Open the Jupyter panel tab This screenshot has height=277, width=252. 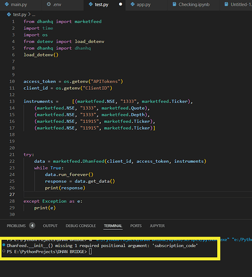(157, 225)
